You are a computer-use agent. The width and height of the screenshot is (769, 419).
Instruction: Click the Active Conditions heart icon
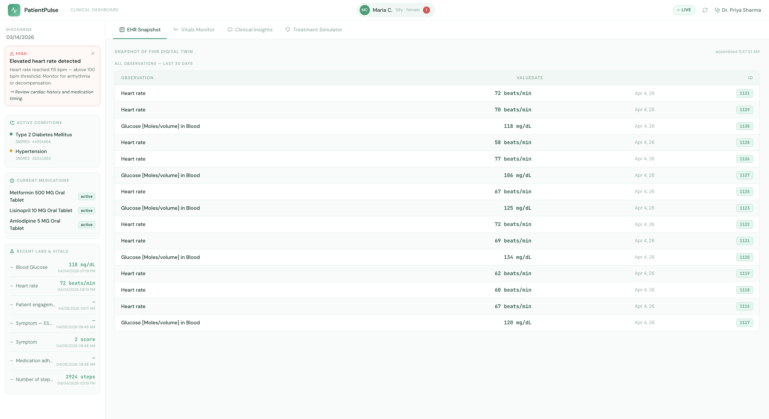point(12,123)
